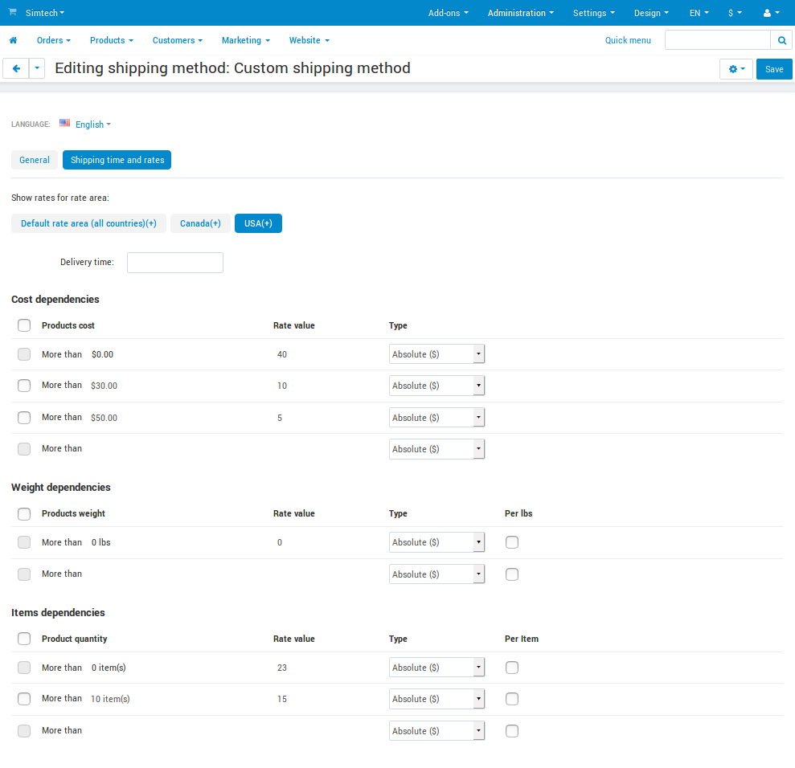The image size is (795, 768).
Task: Open the Simtech store dropdown
Action: [x=45, y=13]
